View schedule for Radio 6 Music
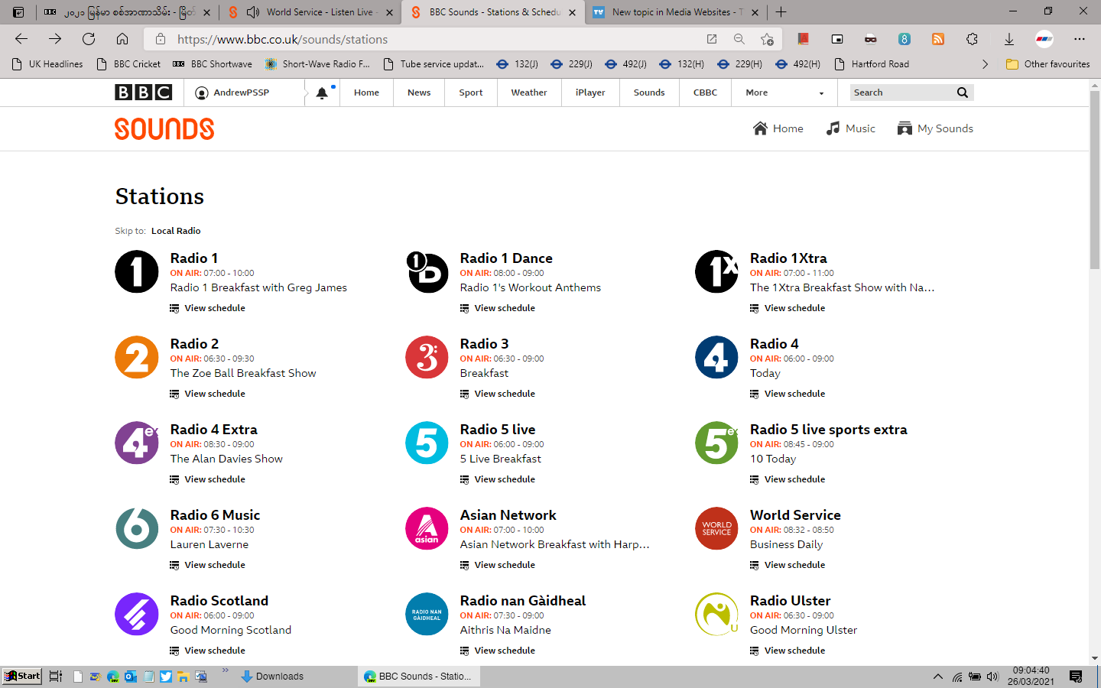This screenshot has height=688, width=1101. 207,565
